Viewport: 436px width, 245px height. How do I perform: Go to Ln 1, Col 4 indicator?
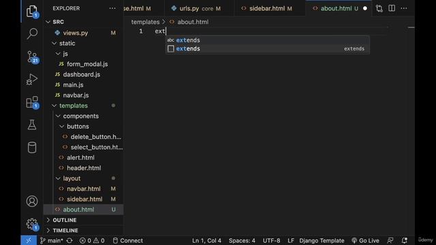tap(206, 240)
